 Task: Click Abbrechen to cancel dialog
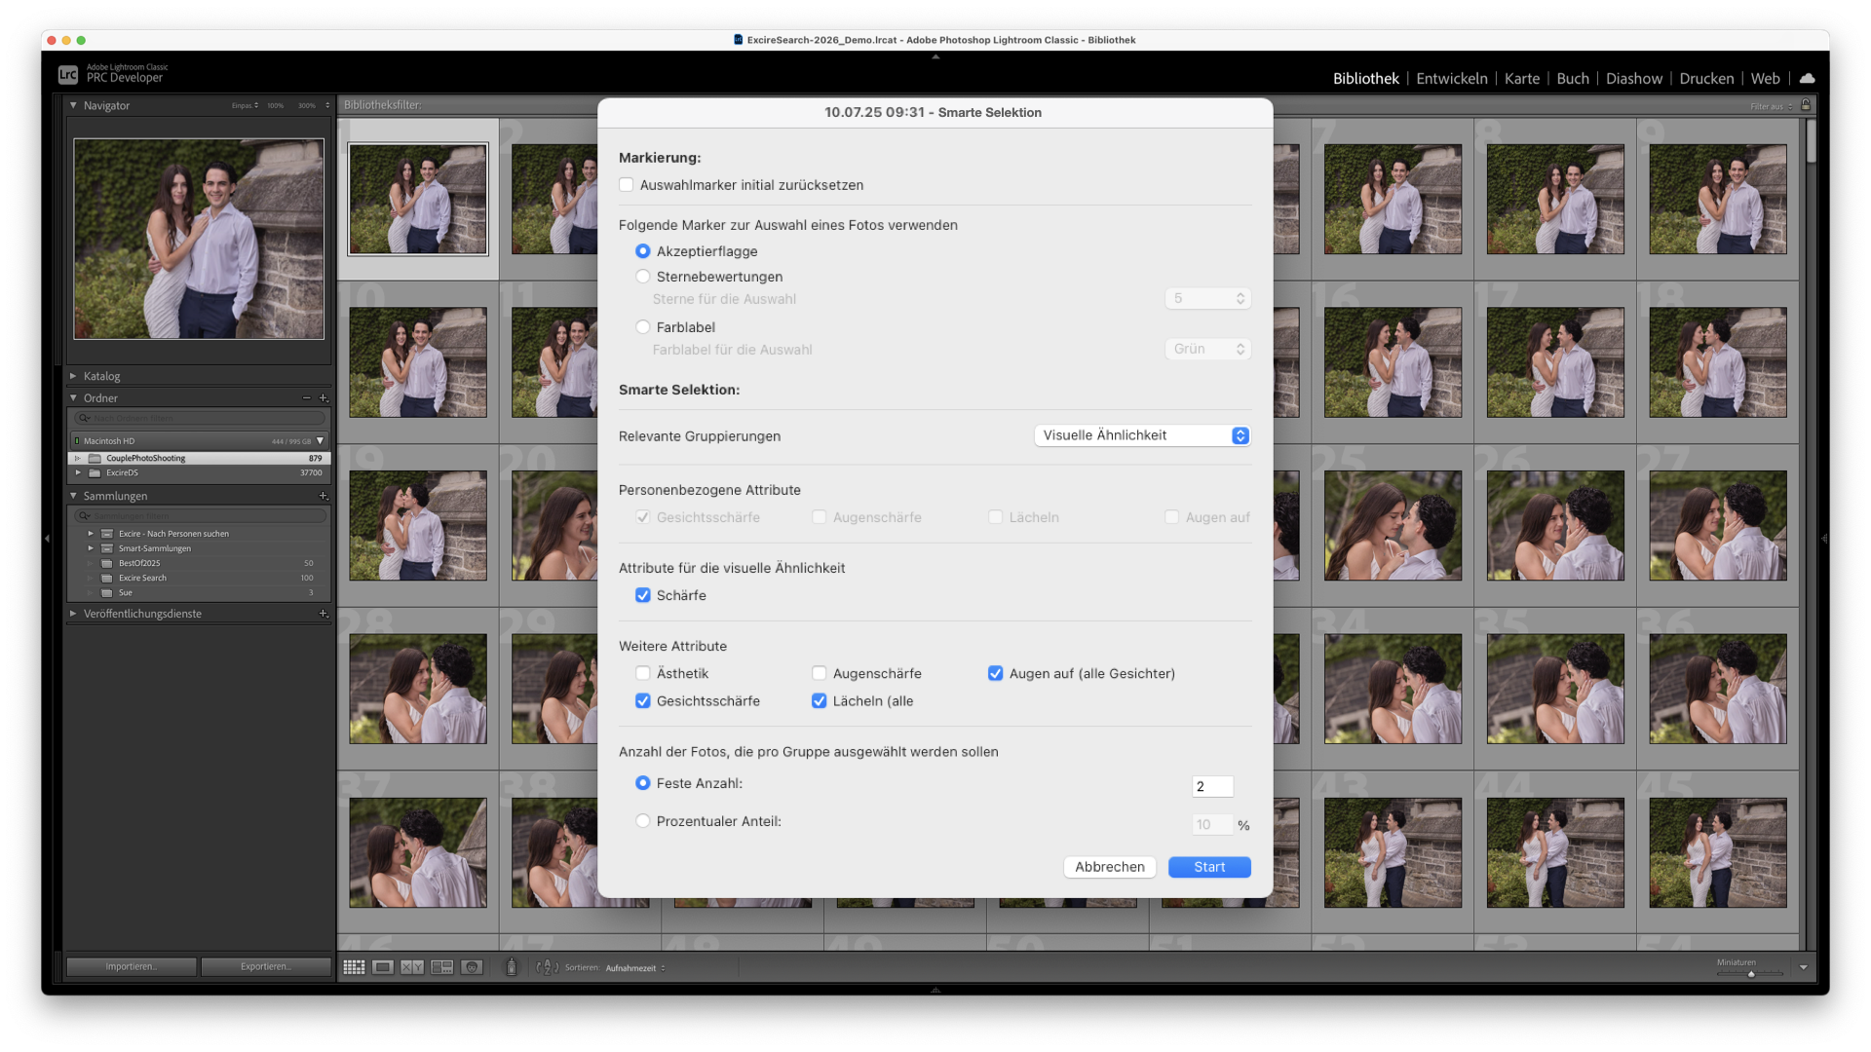[1109, 867]
